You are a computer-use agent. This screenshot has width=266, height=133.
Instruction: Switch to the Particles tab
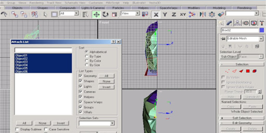point(118,8)
